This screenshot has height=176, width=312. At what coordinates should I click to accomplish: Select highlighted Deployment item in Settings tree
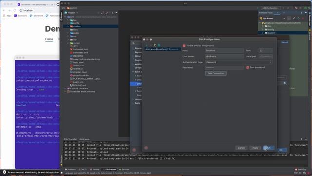tap(136, 84)
